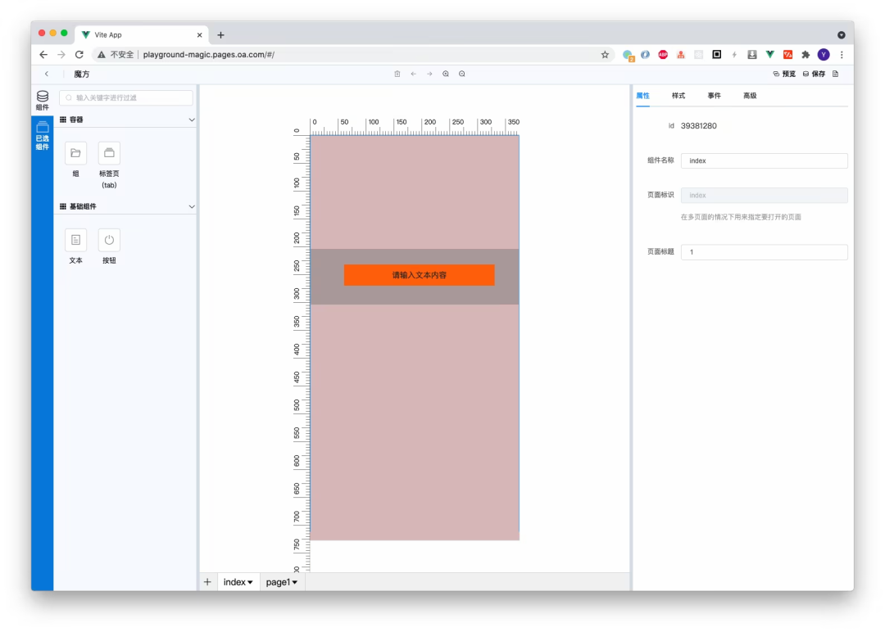The image size is (885, 632).
Task: Click the zoom out magnifier icon
Action: point(462,74)
